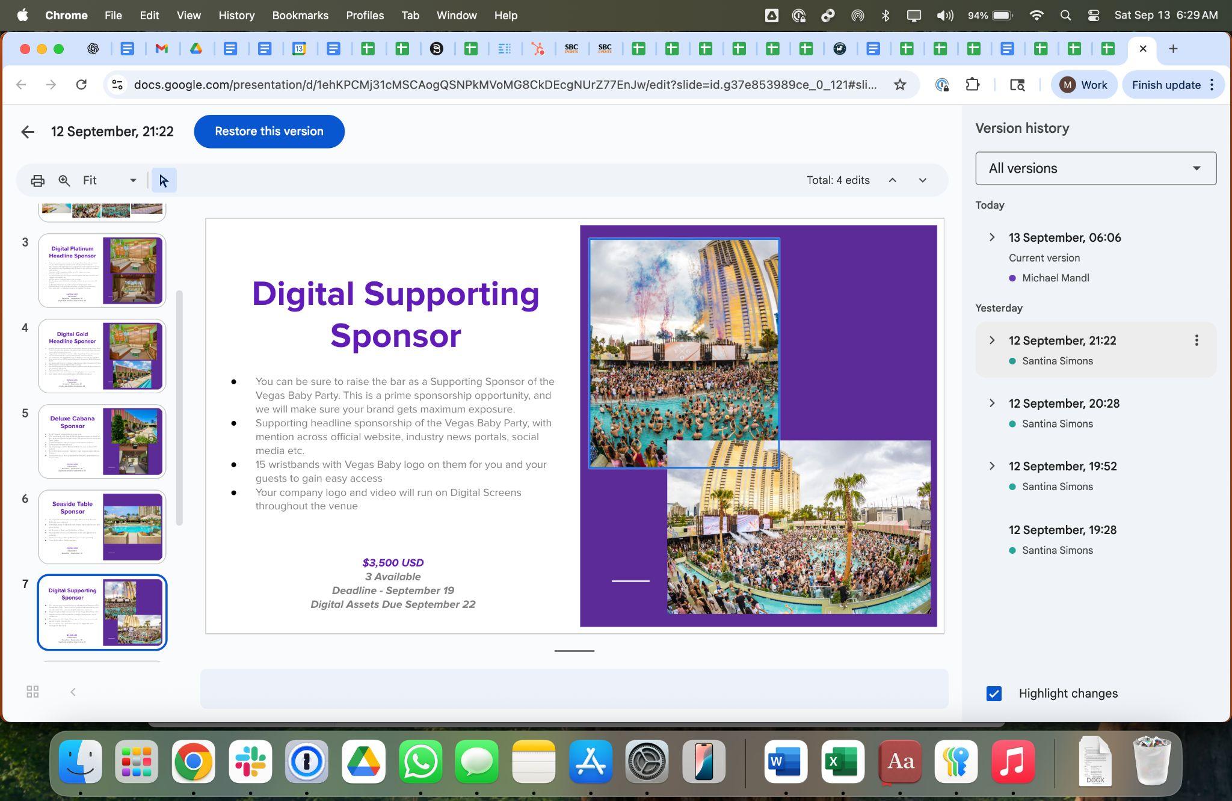Screen dimensions: 1232x801
Task: Click the Finish update button
Action: pos(1165,85)
